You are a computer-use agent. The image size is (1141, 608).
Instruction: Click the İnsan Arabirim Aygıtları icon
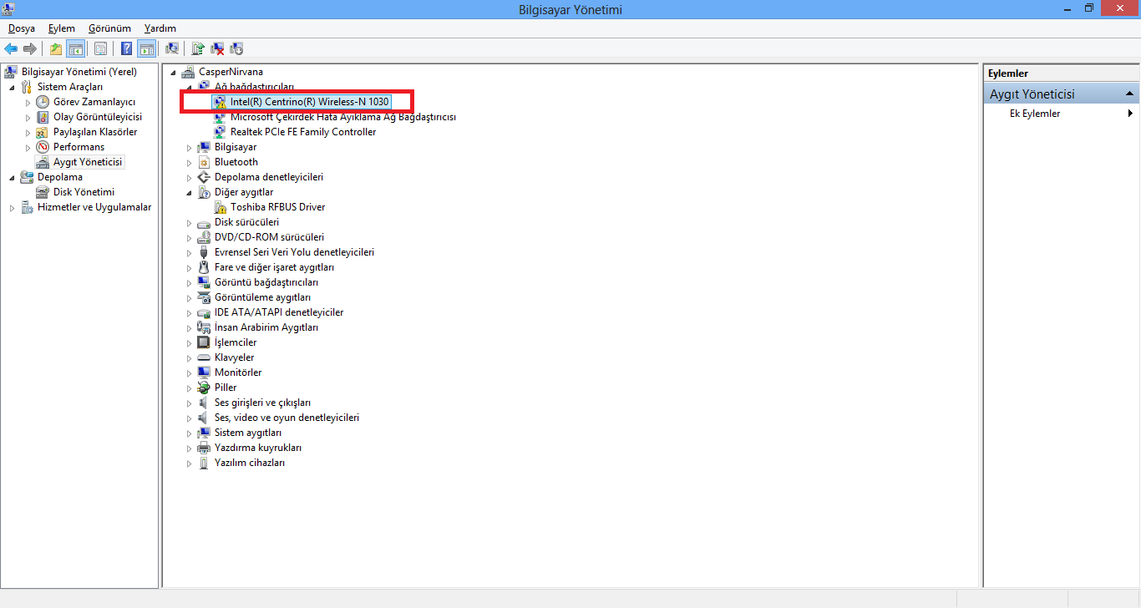coord(204,327)
